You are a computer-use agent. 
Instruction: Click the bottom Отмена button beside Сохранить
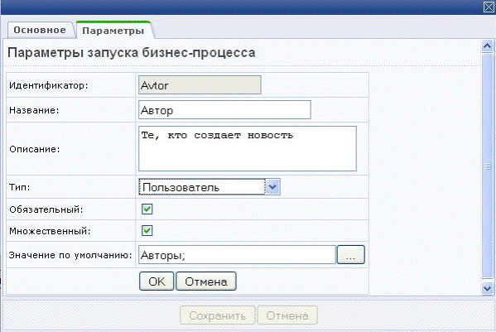click(x=287, y=315)
